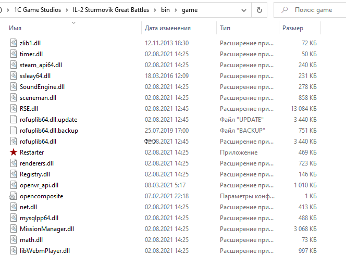Select the steam_api64.dll file name
Viewport: 346px width, 255px height.
41,65
